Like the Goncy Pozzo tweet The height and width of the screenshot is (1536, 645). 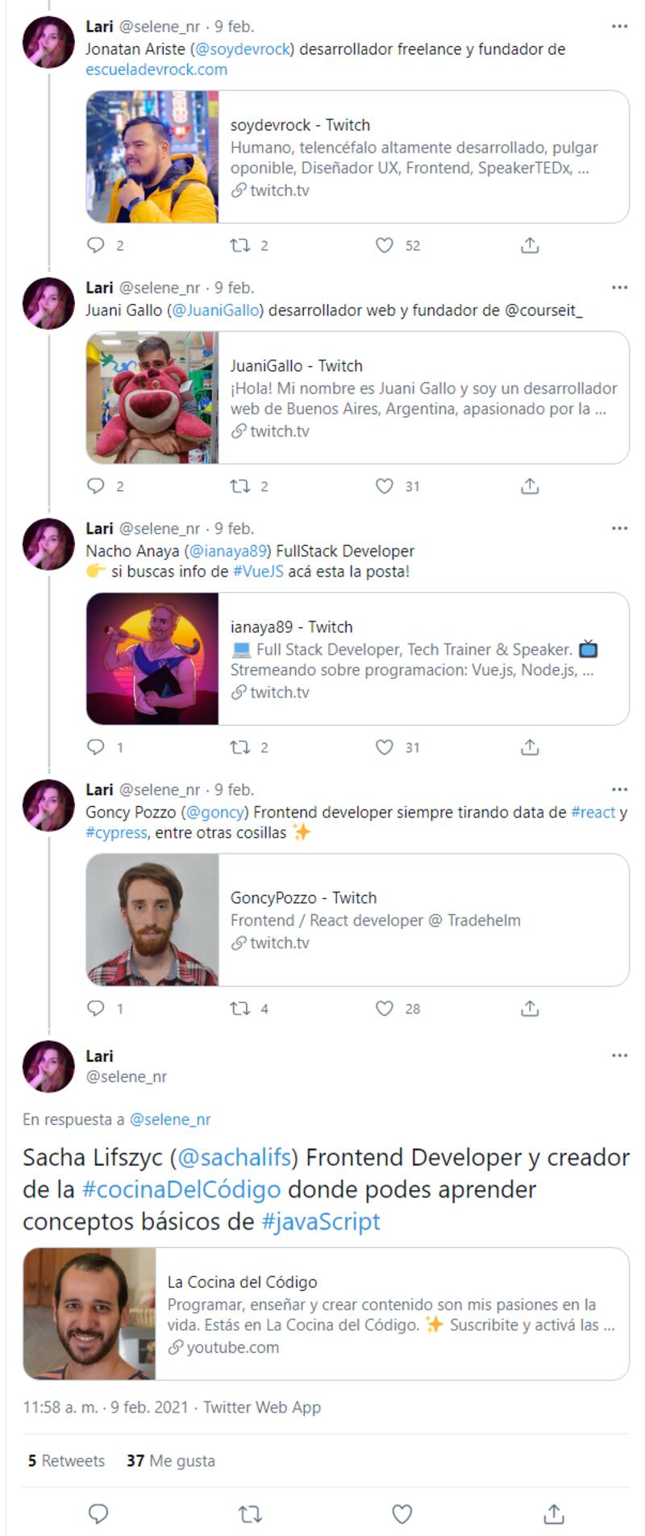[x=385, y=1009]
